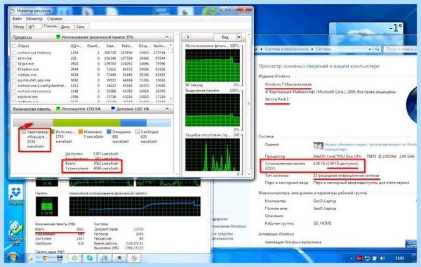Click the blue Ожидание legend swatch
This screenshot has height=267, width=421.
click(x=109, y=132)
